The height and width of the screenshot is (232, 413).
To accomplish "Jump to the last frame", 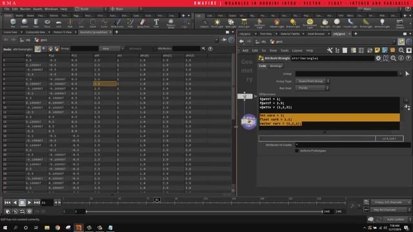I will click(x=37, y=202).
